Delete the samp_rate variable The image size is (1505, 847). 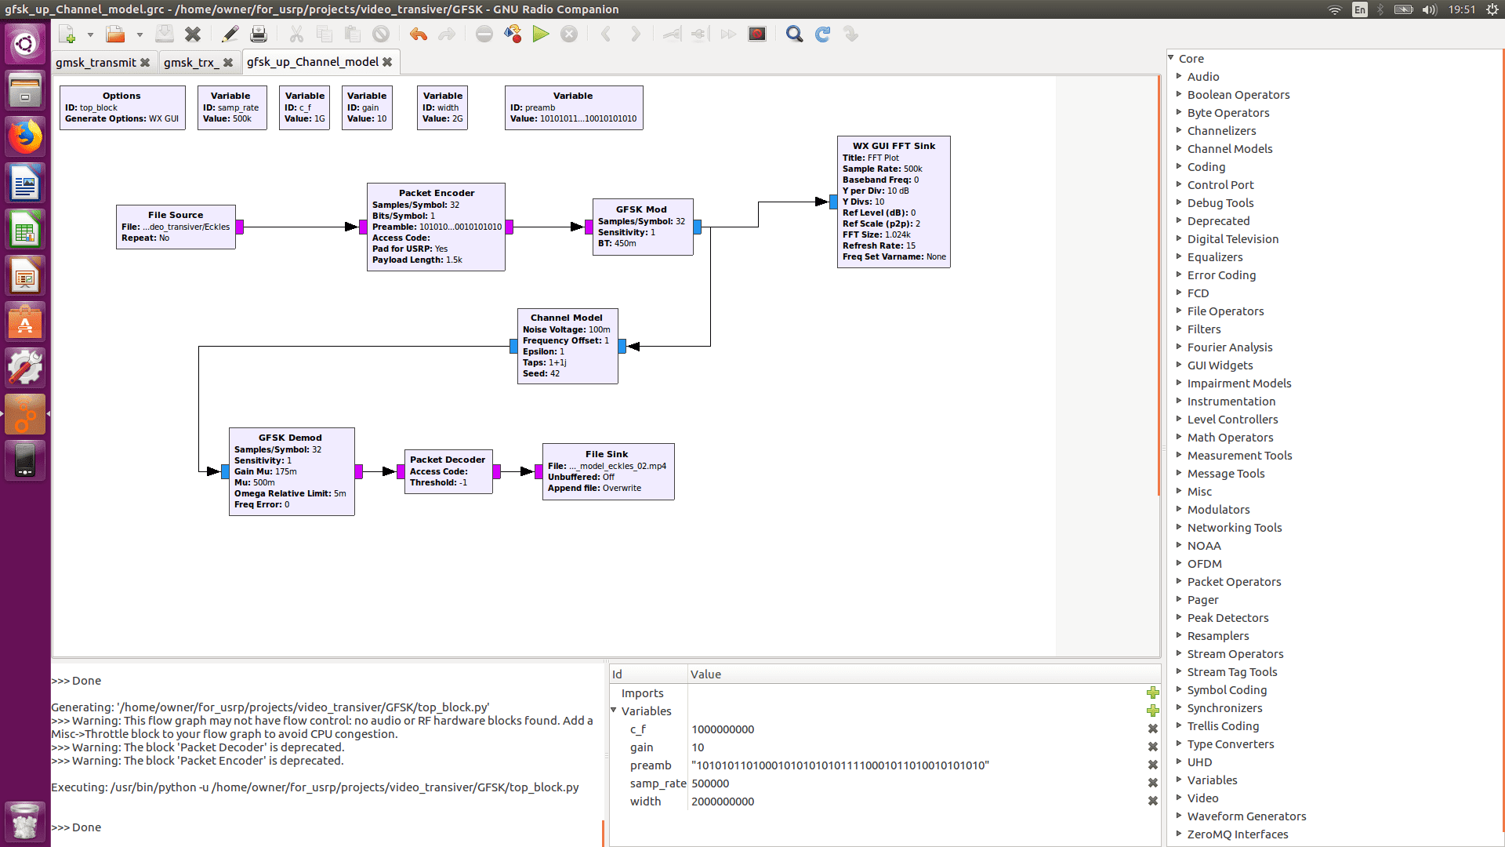(x=1152, y=783)
